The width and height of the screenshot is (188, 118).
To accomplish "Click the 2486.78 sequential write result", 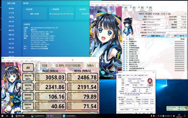I will pyautogui.click(x=82, y=77).
